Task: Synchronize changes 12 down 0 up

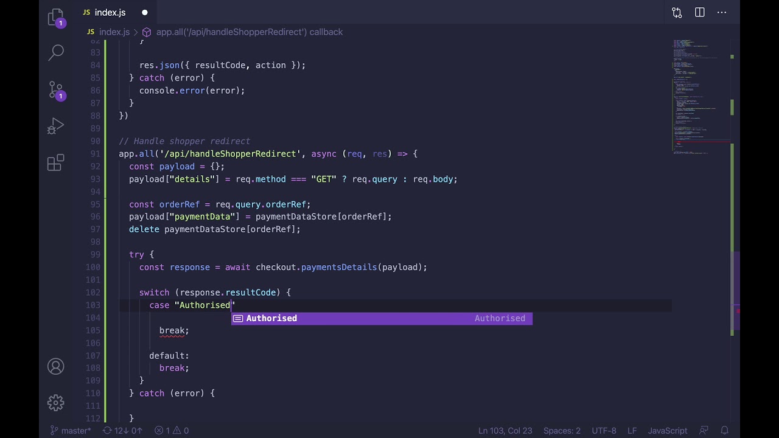Action: [122, 431]
